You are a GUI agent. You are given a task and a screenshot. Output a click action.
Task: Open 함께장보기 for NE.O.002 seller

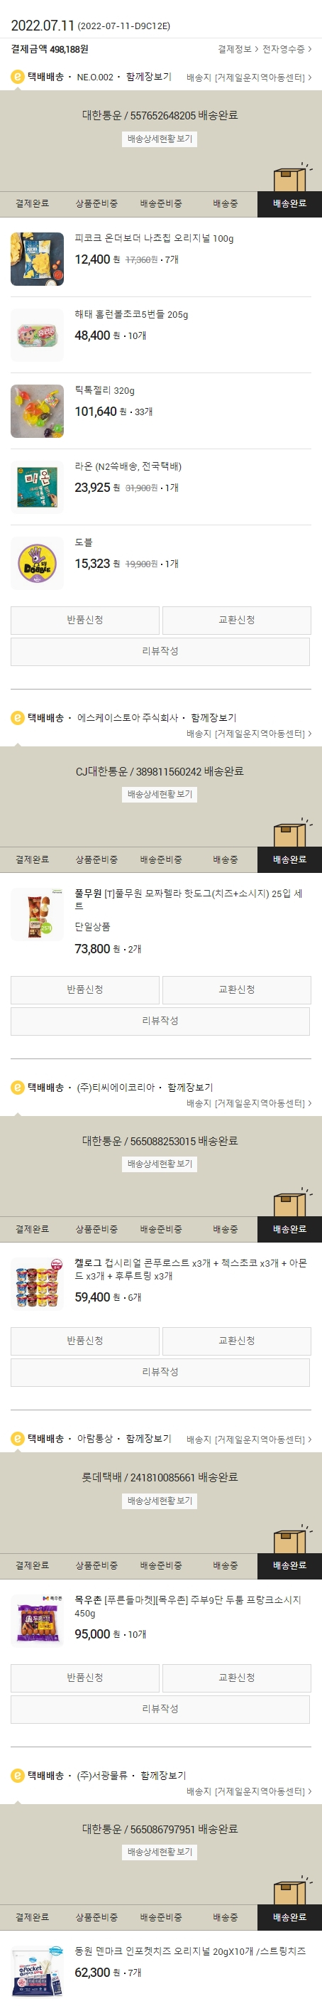(x=148, y=77)
